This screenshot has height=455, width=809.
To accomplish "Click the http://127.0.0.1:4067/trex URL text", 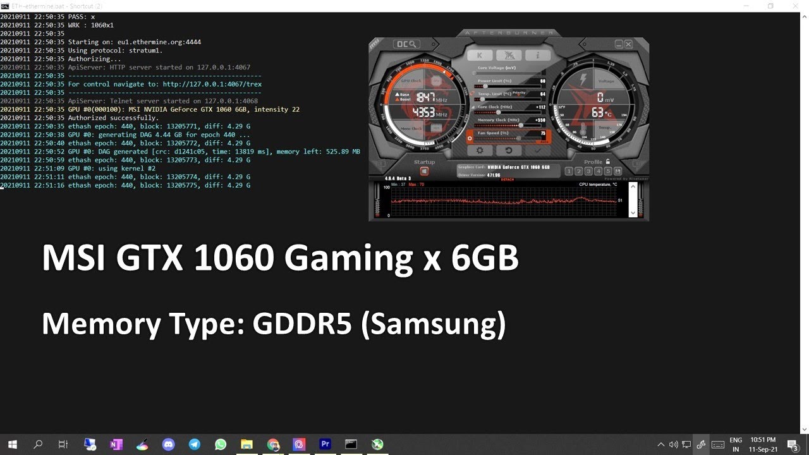I will (x=212, y=84).
